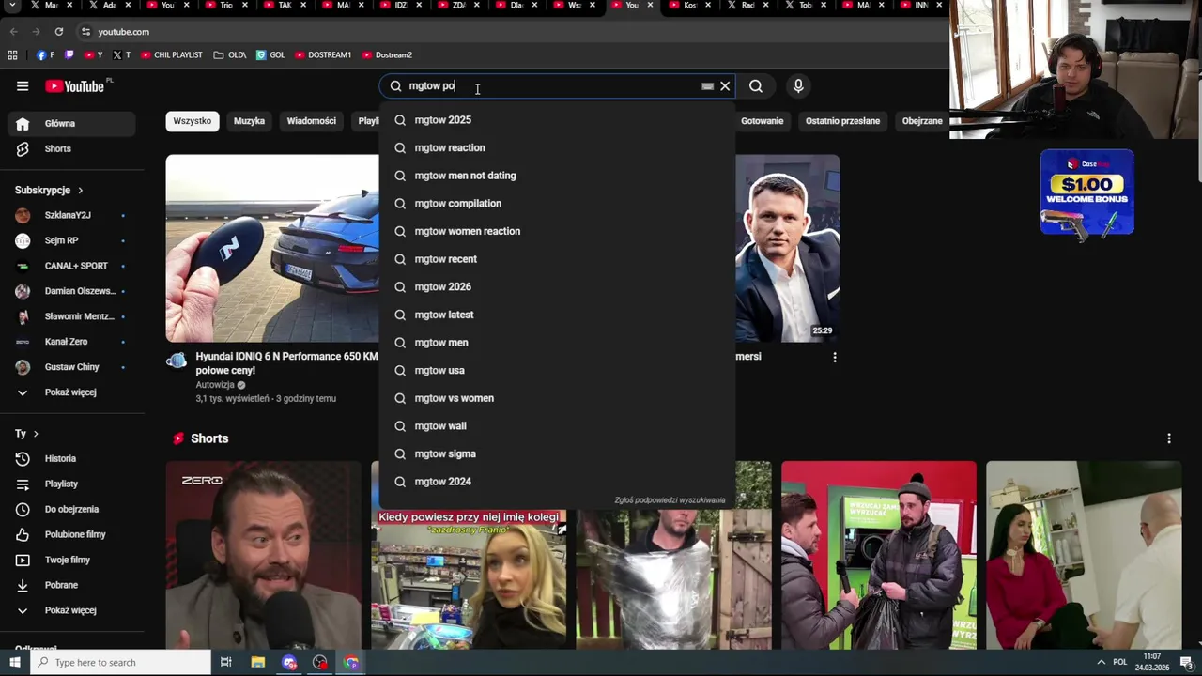Clear the search box with X
The width and height of the screenshot is (1202, 676).
point(725,86)
